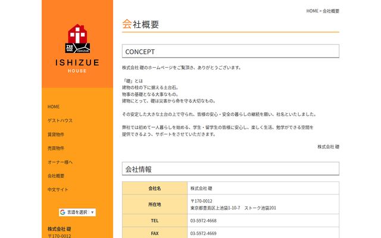Click the line 建物の柱の下に据える土台石。

(151, 87)
